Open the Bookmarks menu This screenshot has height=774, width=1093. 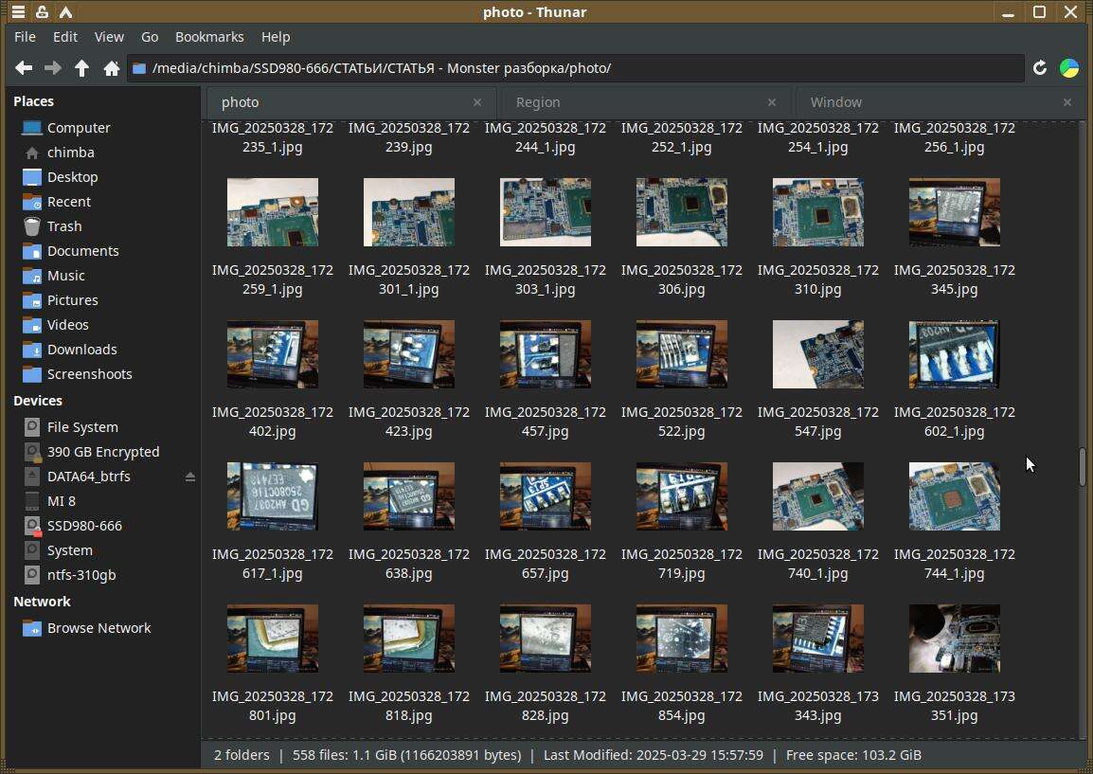(x=209, y=37)
